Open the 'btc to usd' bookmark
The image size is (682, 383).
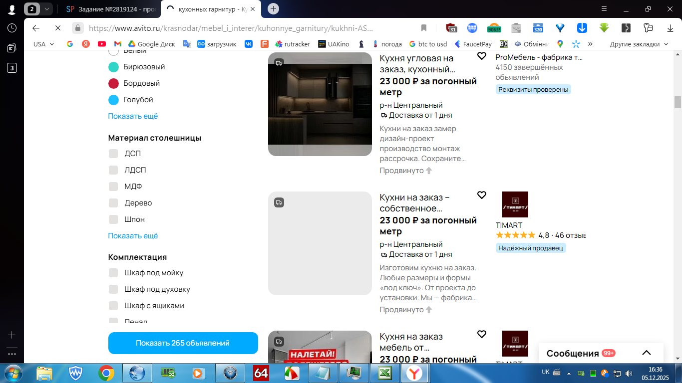click(x=428, y=44)
